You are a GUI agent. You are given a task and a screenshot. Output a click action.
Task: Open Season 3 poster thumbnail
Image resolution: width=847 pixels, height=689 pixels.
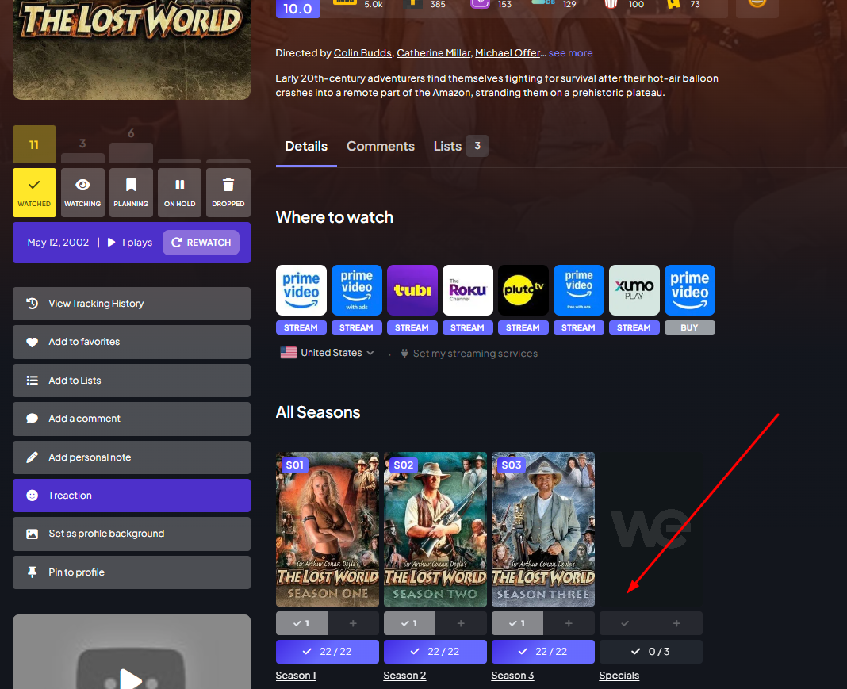pos(543,529)
